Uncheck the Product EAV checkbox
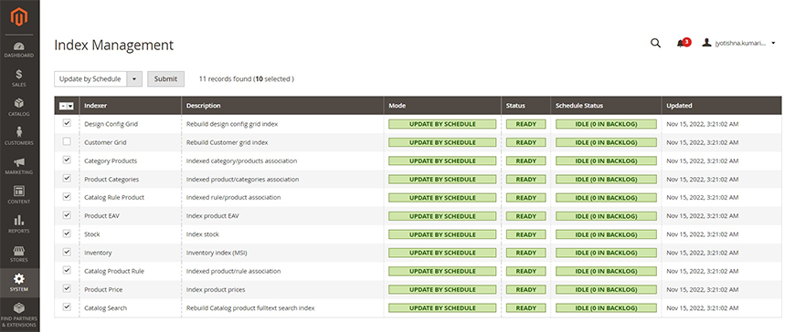Screen dimensions: 795x332 [x=67, y=215]
